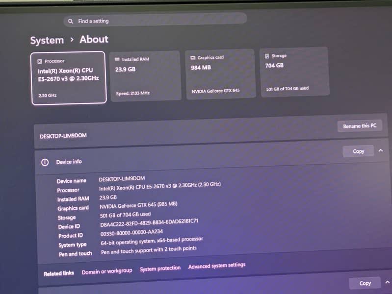This screenshot has width=392, height=294.
Task: Focus the Find a setting search box
Action: [155, 20]
